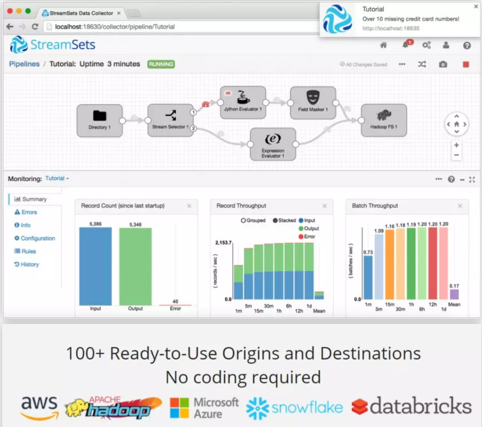Click the StreamSets logo
This screenshot has width=482, height=427.
[53, 45]
